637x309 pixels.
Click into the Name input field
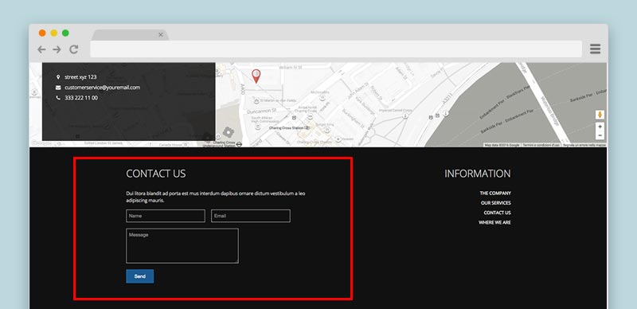pos(166,216)
